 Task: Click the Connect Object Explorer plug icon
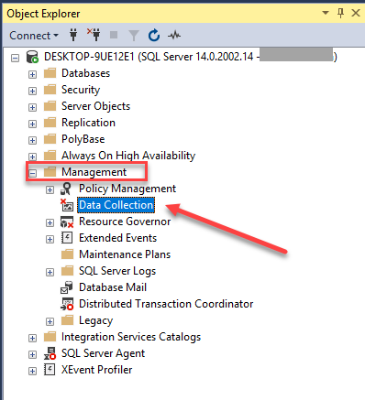click(73, 35)
